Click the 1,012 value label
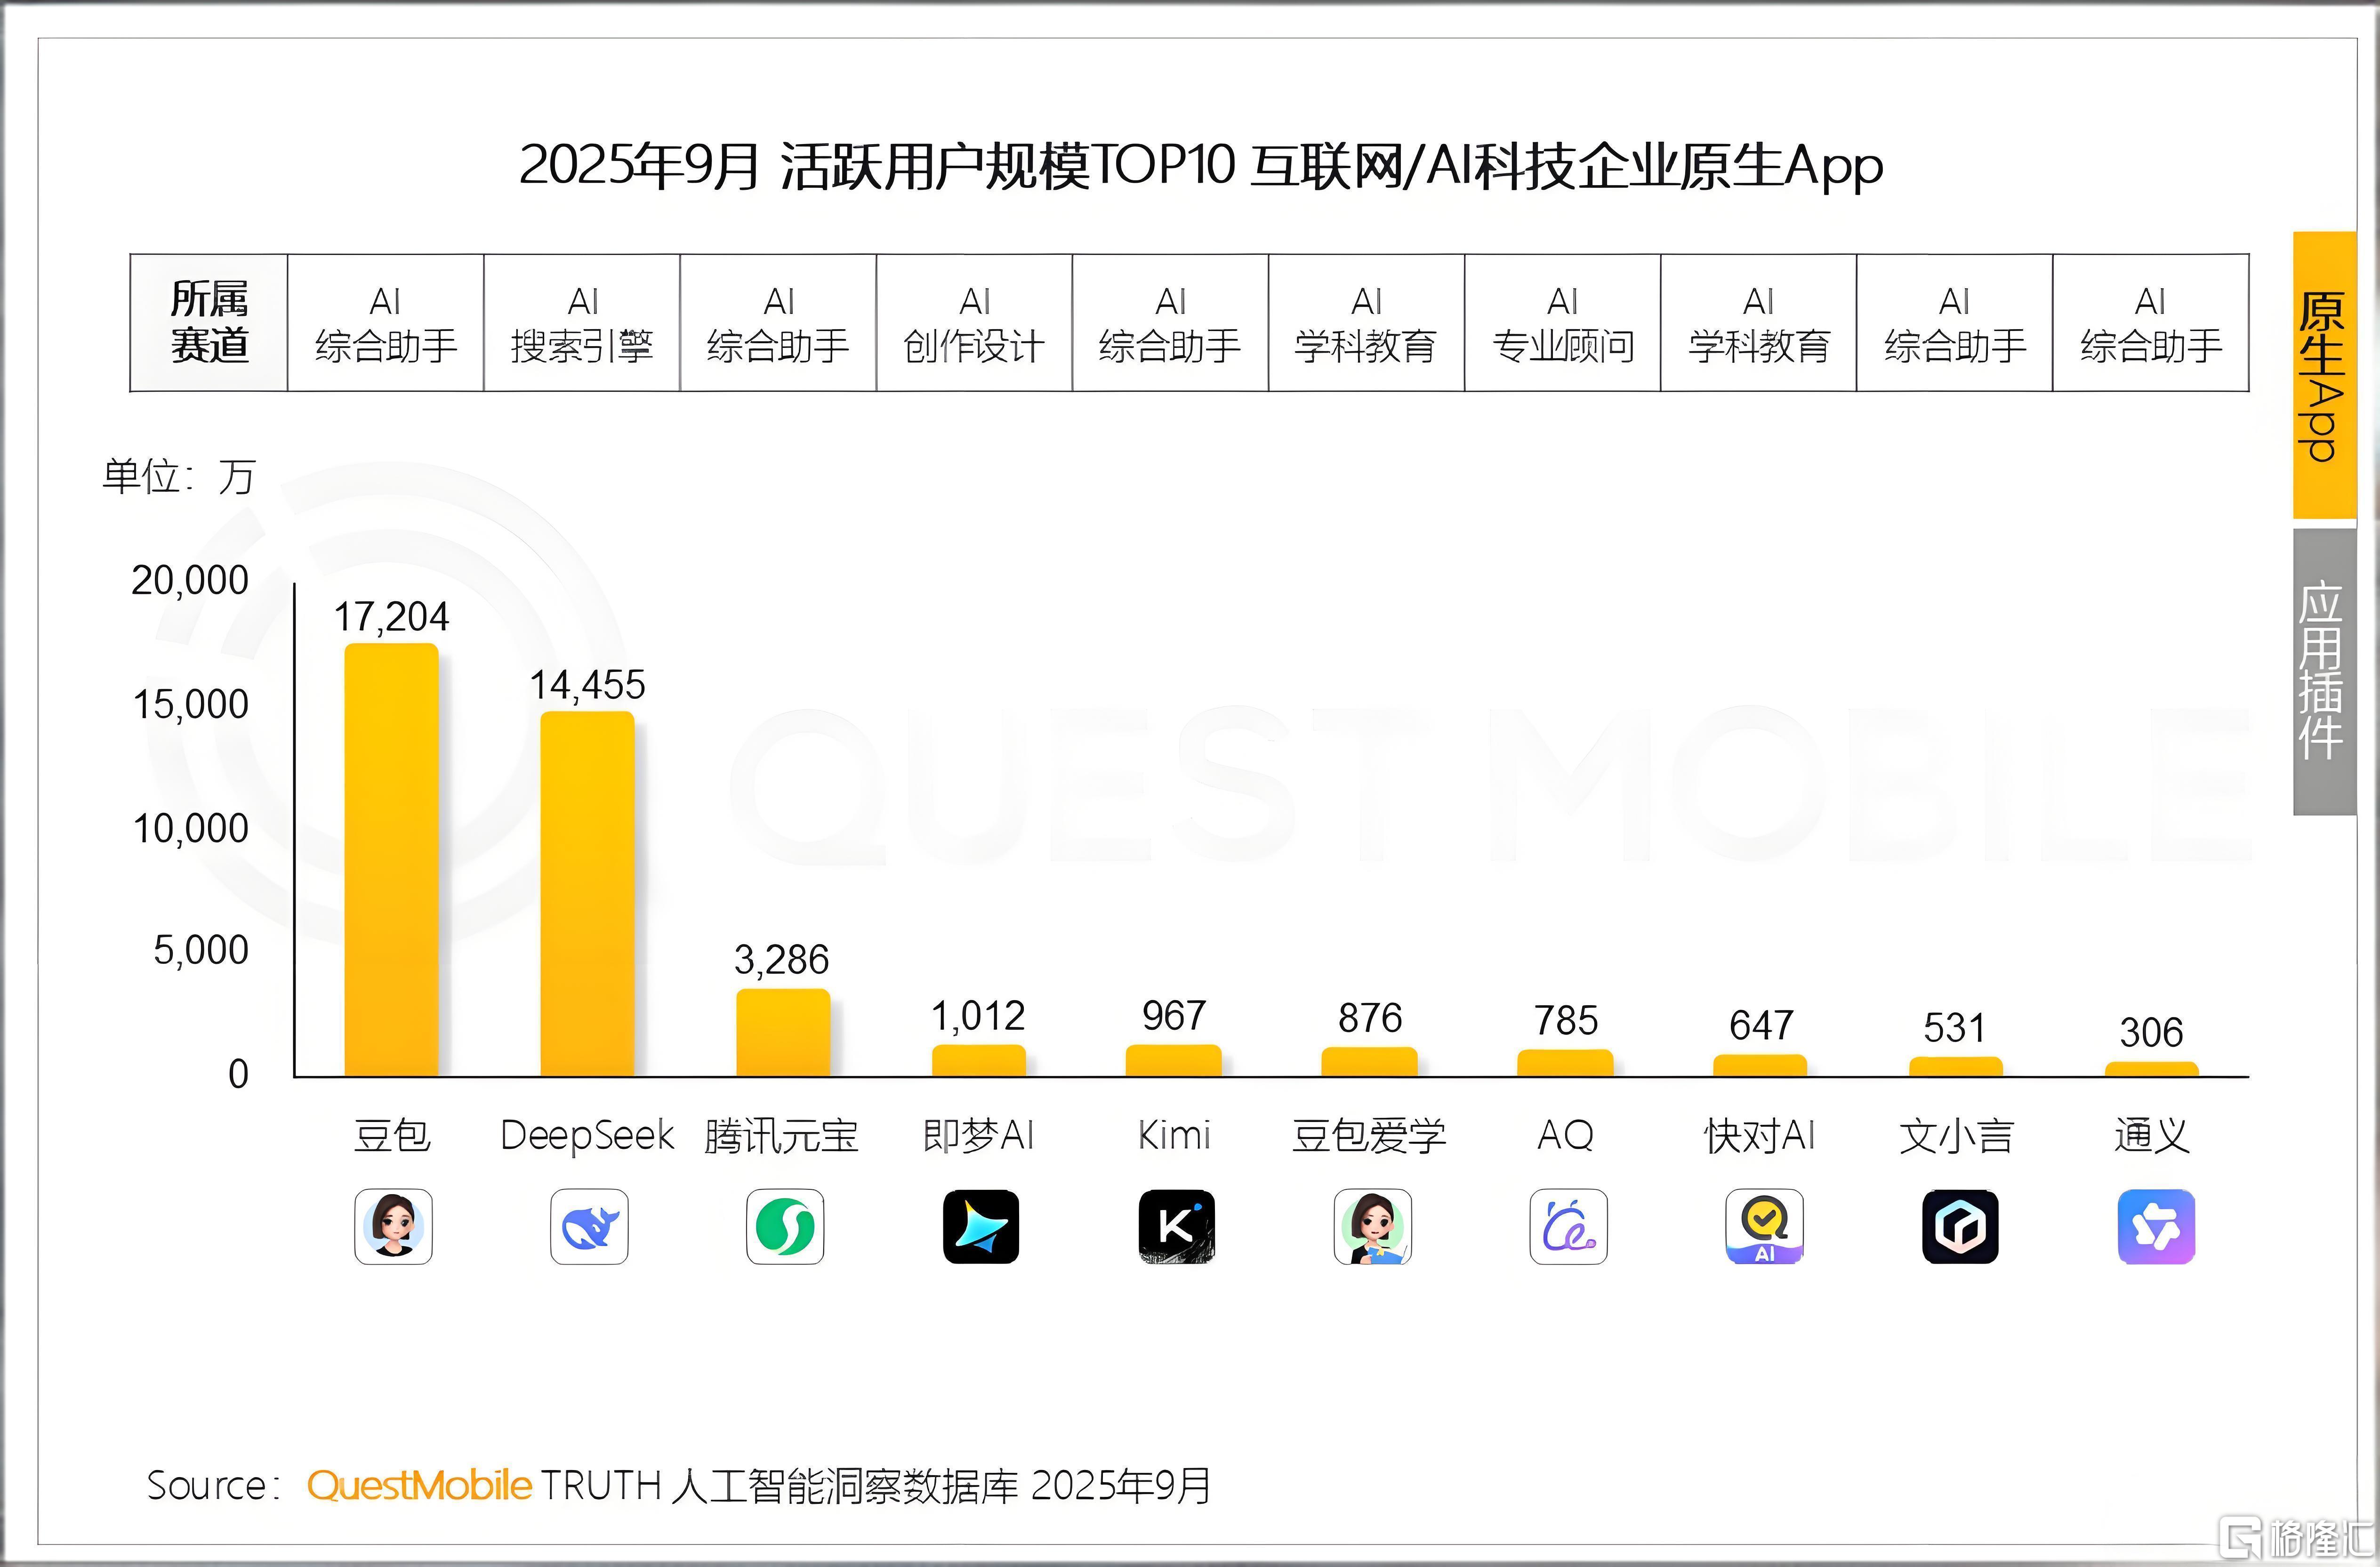The height and width of the screenshot is (1567, 2380). 979,1017
